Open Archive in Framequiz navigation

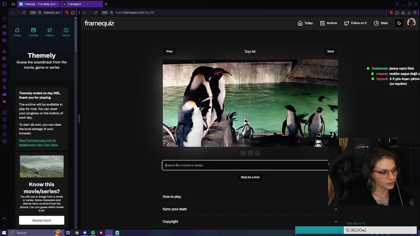328,23
